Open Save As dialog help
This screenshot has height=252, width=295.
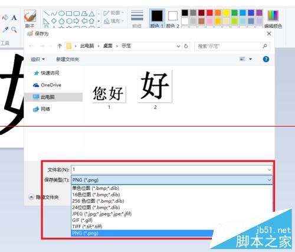266,59
